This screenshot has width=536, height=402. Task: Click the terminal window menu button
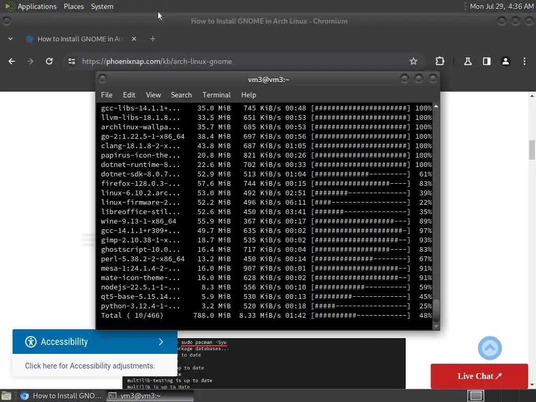coord(102,79)
